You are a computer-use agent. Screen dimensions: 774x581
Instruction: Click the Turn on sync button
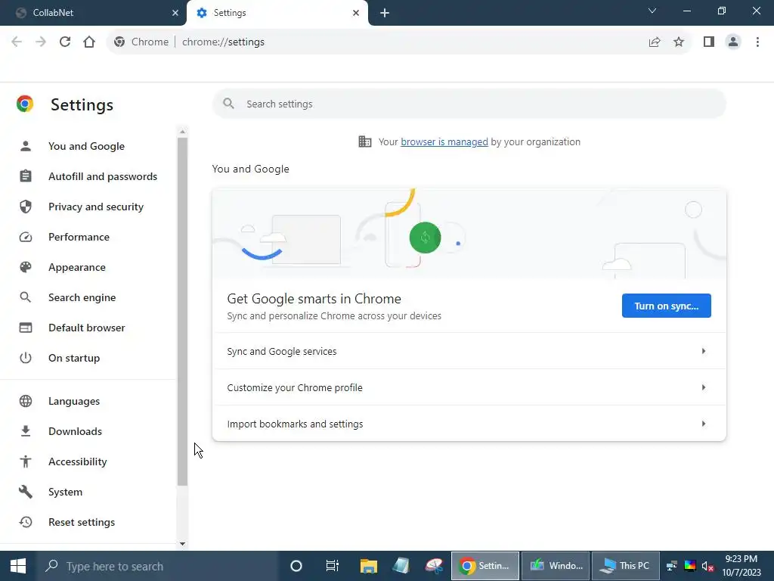point(667,306)
